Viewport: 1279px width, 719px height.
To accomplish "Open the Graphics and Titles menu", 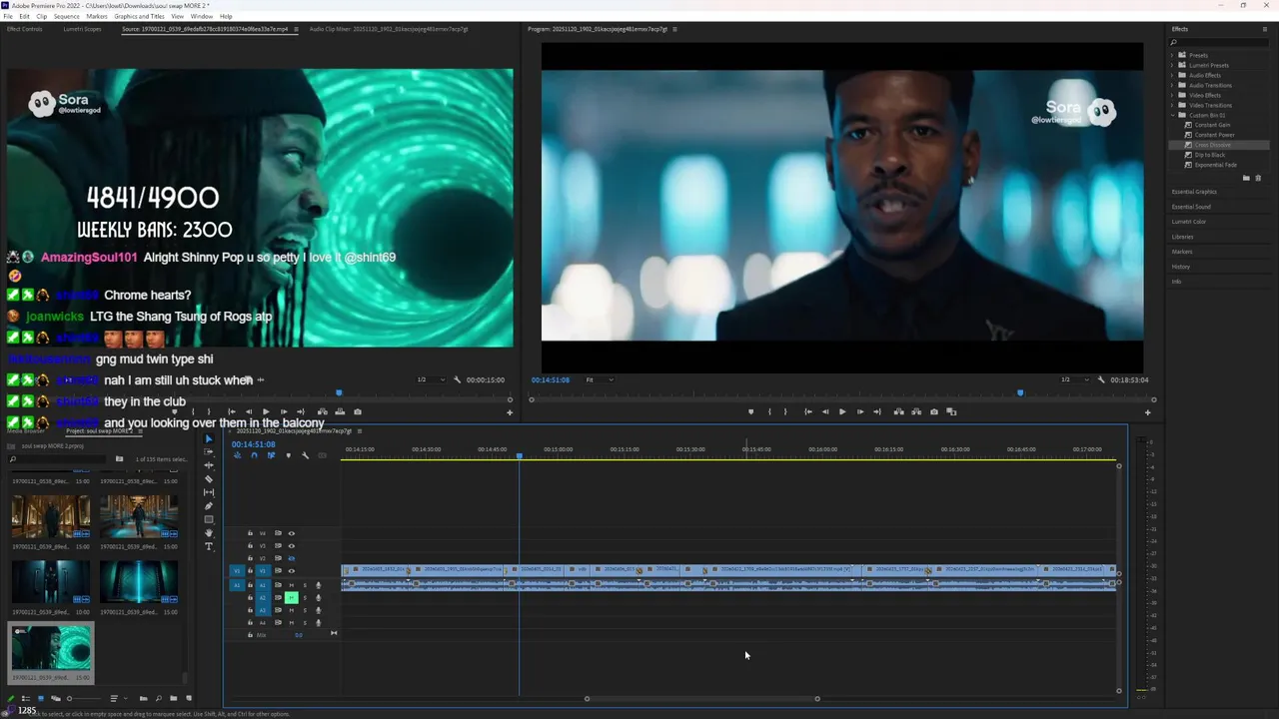I will (x=139, y=16).
